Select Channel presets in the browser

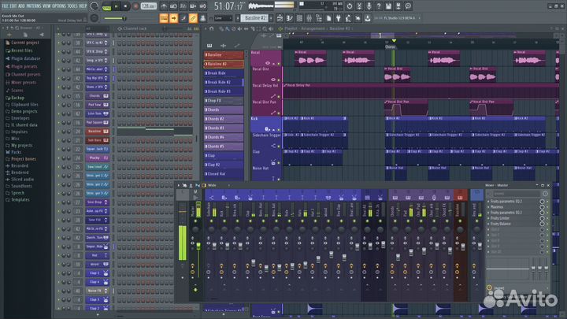[x=25, y=75]
